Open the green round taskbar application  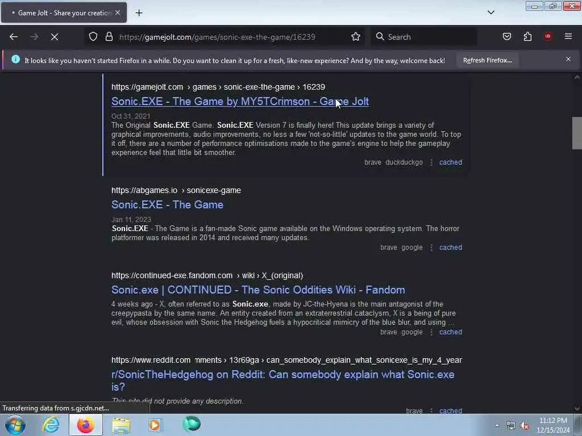[192, 424]
